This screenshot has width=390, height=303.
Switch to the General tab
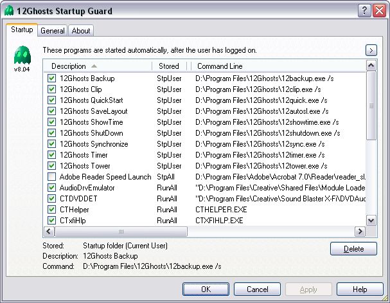coord(53,31)
